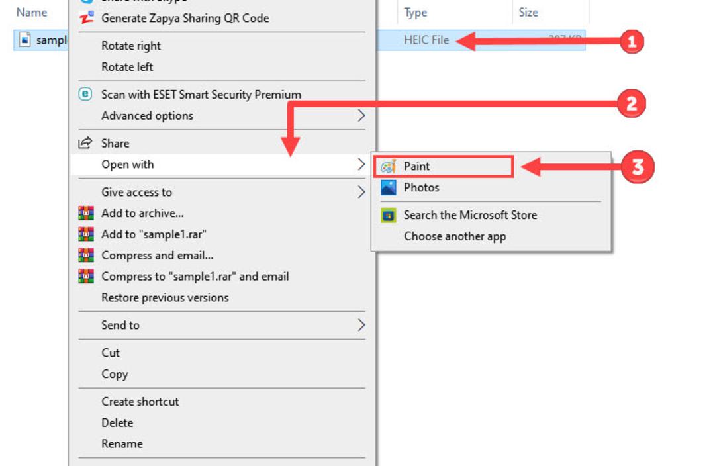
Task: Click the ESET scan icon
Action: click(85, 94)
